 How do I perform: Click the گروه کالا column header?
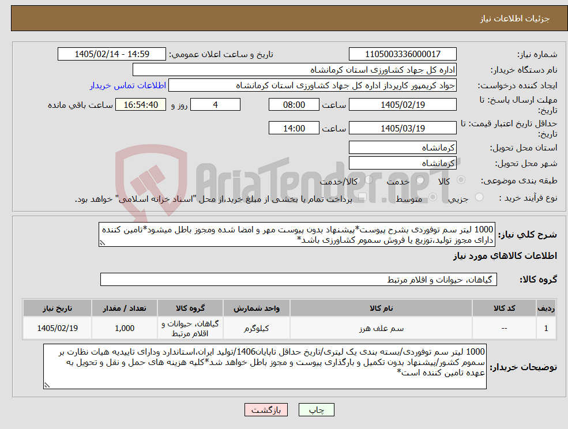tap(190, 308)
